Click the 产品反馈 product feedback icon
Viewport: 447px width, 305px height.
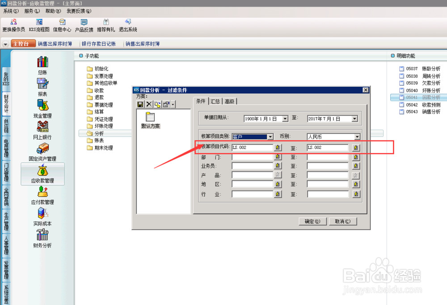pyautogui.click(x=84, y=25)
